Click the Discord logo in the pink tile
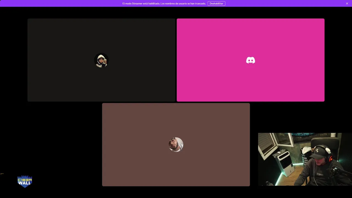 click(x=251, y=60)
